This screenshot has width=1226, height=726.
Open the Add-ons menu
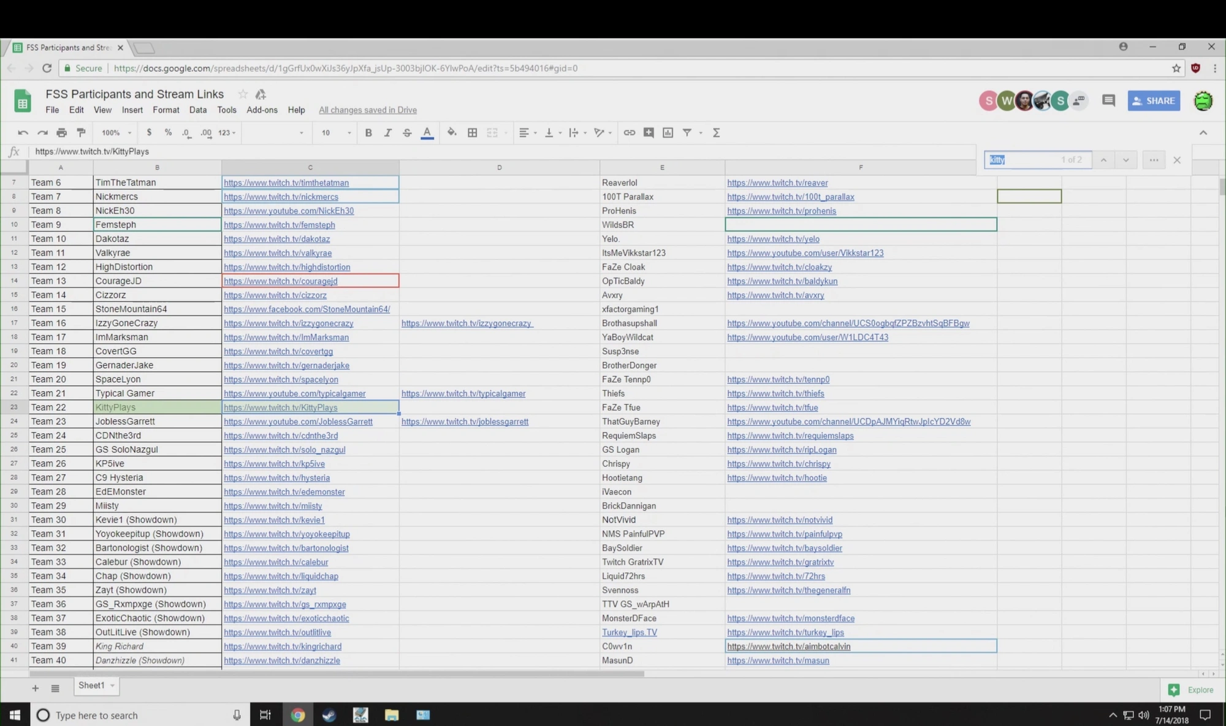[262, 110]
